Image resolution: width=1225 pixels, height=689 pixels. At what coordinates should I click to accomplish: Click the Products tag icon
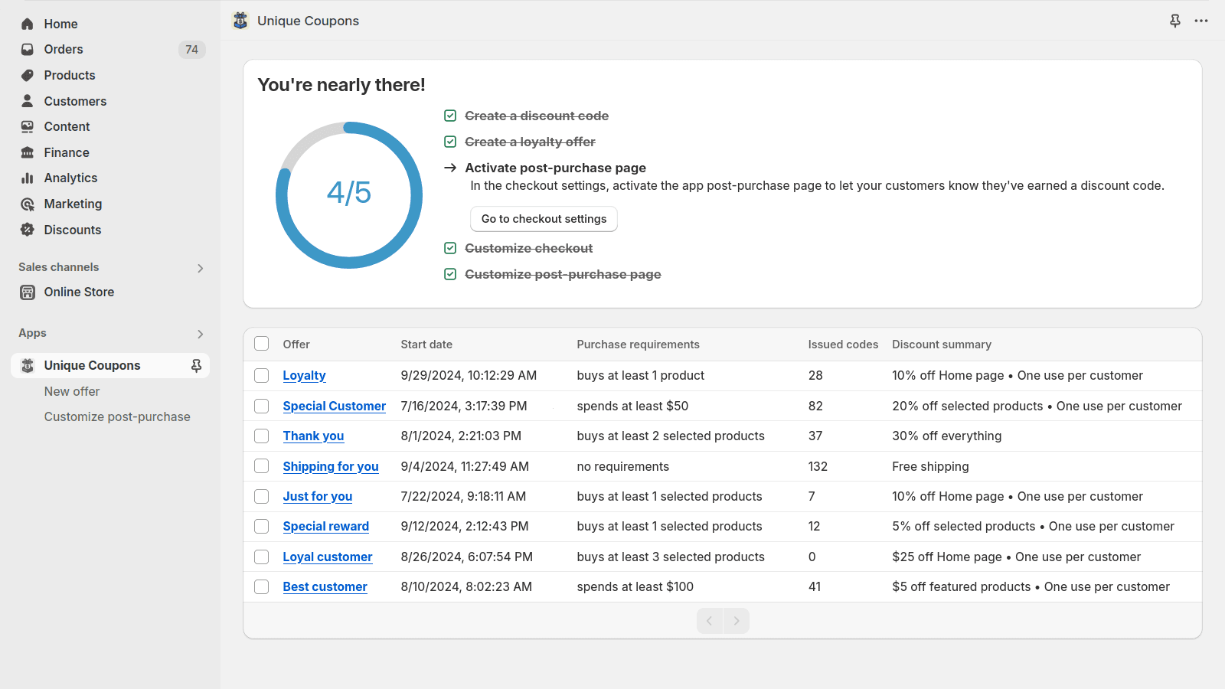28,75
